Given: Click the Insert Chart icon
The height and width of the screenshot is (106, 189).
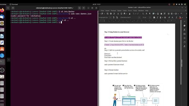Looking at the screenshot, I should 161,14.
